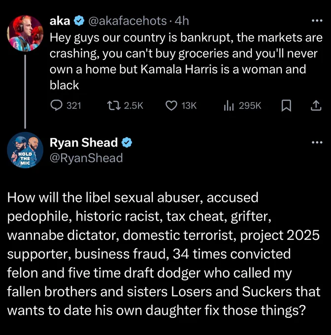The width and height of the screenshot is (331, 335).
Task: Open view analytics bar chart icon
Action: pos(229,105)
